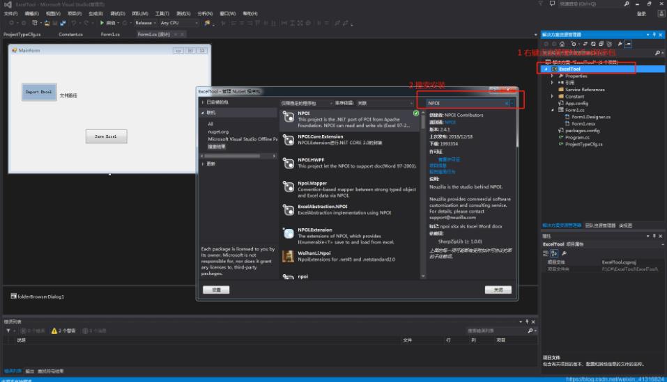The width and height of the screenshot is (667, 382).
Task: Click the Import Excel button on MainForm
Action: click(x=39, y=92)
